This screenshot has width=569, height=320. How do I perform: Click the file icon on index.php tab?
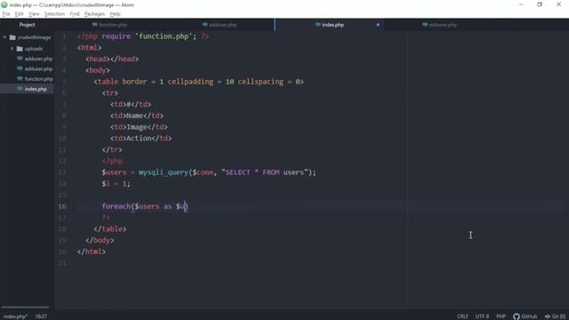[x=318, y=25]
